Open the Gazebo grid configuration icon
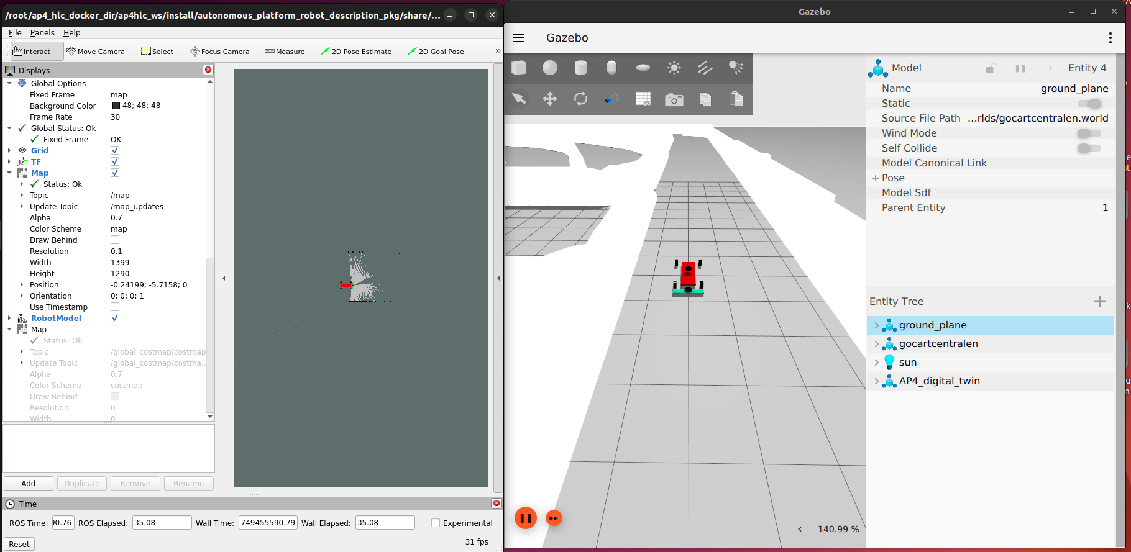 click(x=643, y=99)
